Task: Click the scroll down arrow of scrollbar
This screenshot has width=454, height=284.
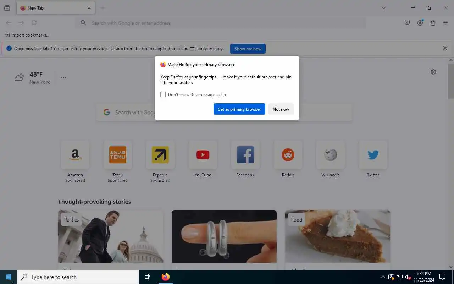Action: click(x=451, y=267)
